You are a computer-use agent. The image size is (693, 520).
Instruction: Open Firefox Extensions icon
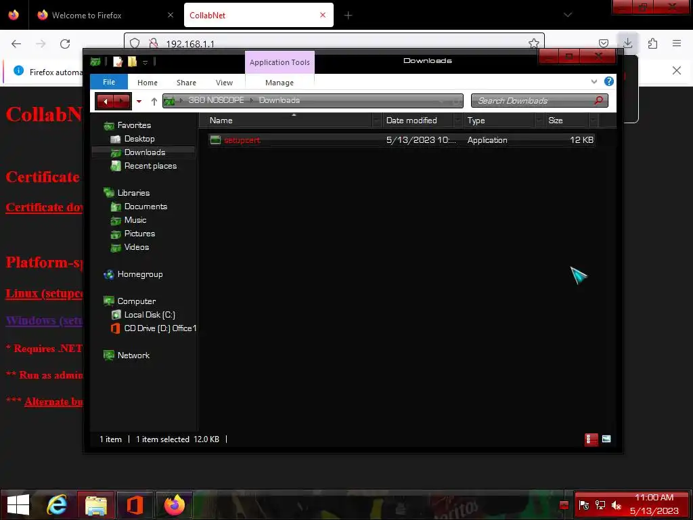point(652,43)
